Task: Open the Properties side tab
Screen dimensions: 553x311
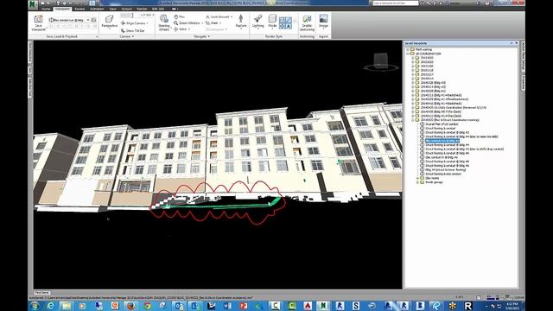Action: pyautogui.click(x=523, y=83)
